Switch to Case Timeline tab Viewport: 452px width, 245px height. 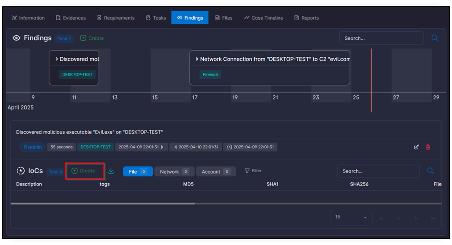[263, 18]
